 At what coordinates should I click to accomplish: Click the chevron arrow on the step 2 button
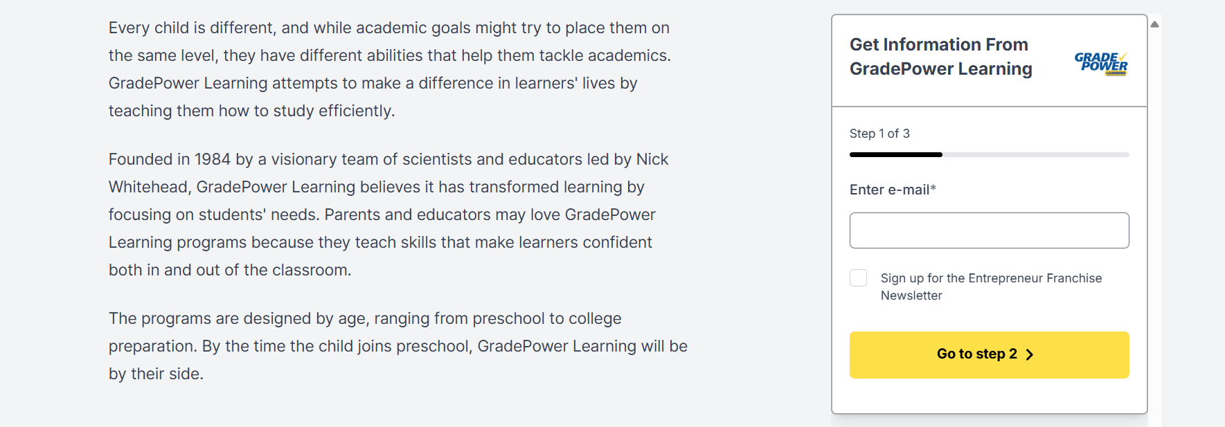coord(1030,354)
